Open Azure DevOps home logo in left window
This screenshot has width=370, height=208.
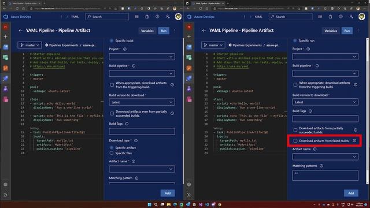tap(6, 17)
